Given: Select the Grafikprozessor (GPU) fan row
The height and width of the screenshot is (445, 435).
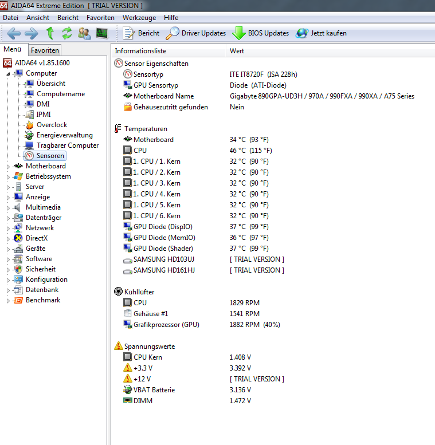Looking at the screenshot, I should click(273, 325).
